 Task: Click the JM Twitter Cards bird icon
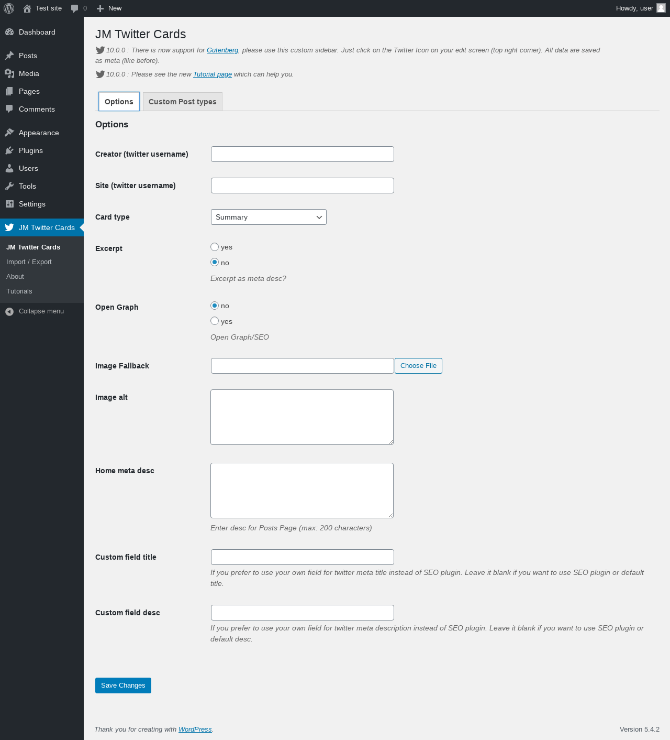9,227
